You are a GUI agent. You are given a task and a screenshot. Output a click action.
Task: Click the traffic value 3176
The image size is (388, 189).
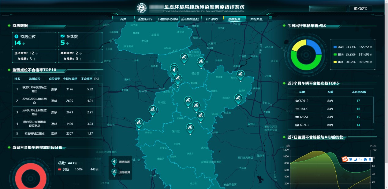(69, 89)
